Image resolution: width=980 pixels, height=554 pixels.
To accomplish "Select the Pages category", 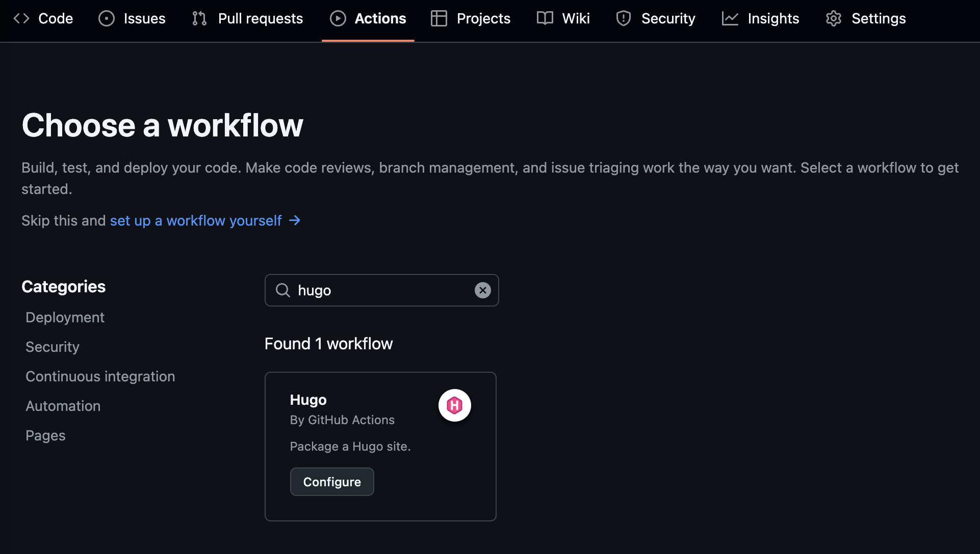I will [x=45, y=435].
